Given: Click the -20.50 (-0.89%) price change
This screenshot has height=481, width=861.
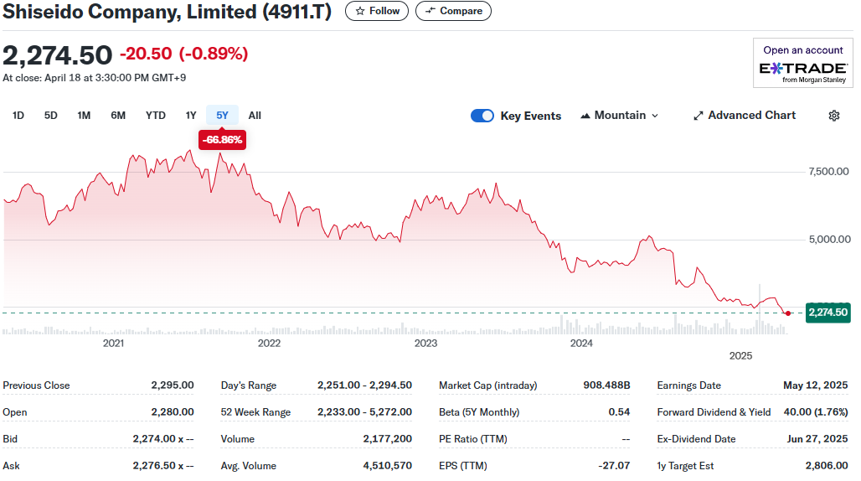Looking at the screenshot, I should (x=184, y=54).
